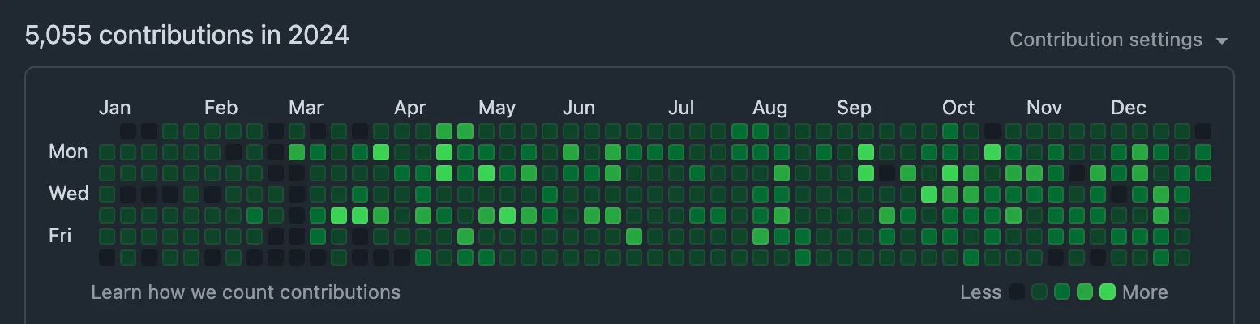The image size is (1260, 324).
Task: Select the brightest legend swatch beside More
Action: (x=1108, y=292)
